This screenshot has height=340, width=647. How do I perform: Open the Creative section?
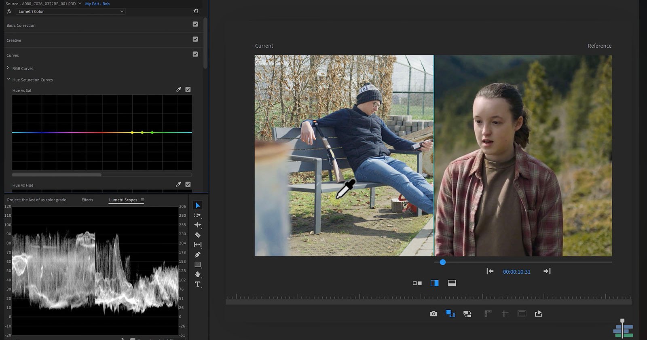14,40
